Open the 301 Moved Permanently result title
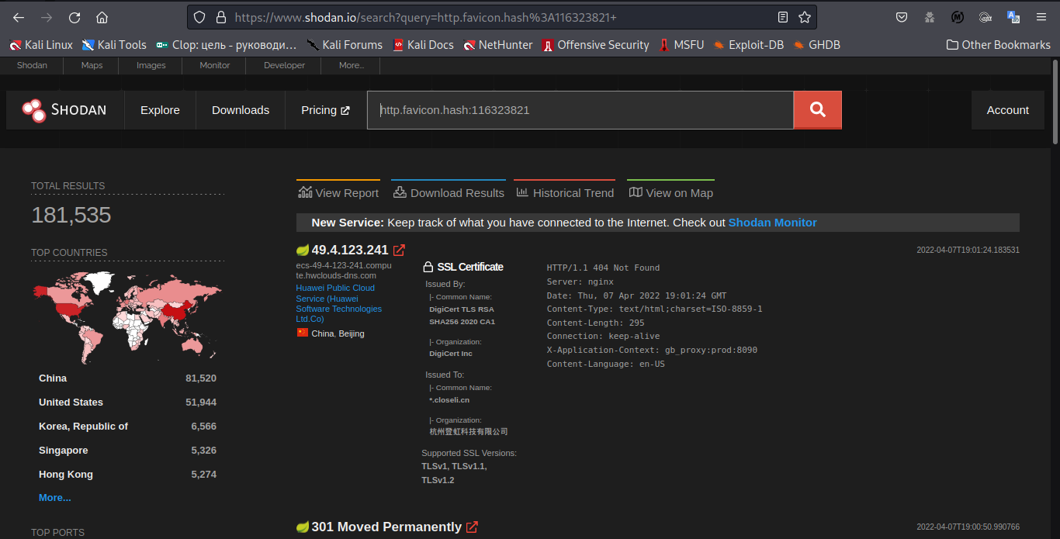 [x=386, y=527]
